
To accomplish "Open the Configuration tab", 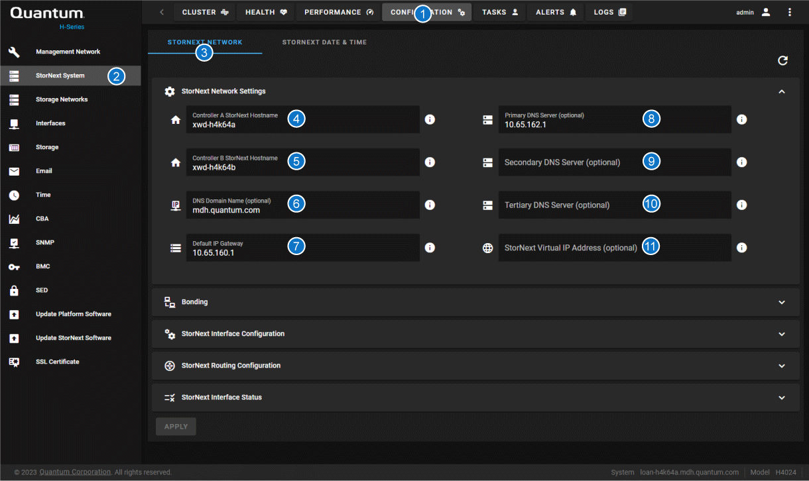I will pos(427,12).
